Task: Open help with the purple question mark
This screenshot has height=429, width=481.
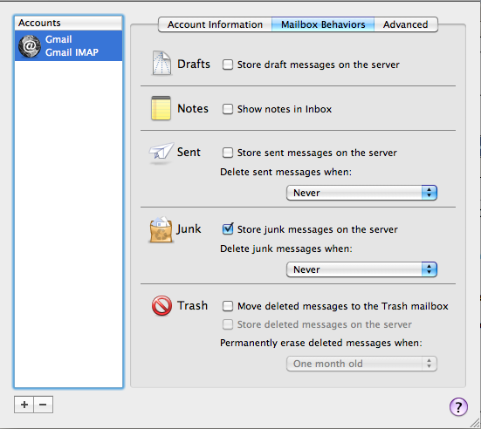Action: tap(458, 406)
